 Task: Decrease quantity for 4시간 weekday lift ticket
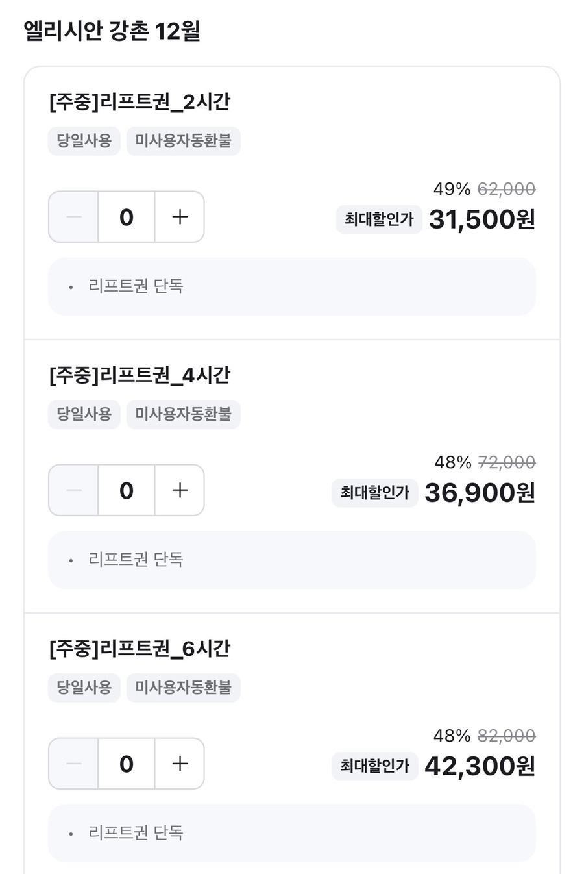(74, 490)
